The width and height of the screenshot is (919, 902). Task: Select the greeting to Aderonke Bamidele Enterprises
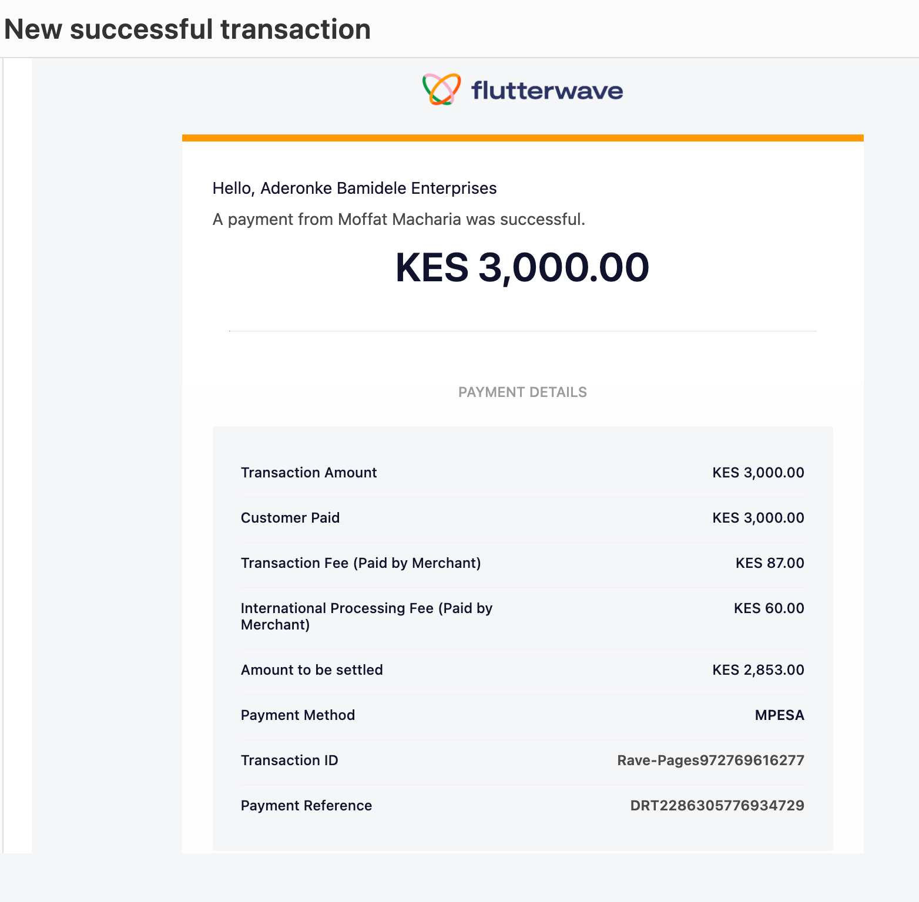(x=354, y=188)
